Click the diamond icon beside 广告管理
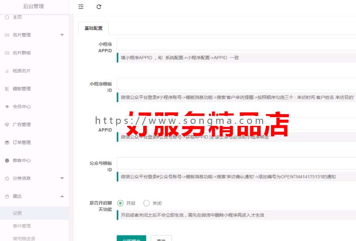Viewport: 356px width, 241px height. [7, 125]
